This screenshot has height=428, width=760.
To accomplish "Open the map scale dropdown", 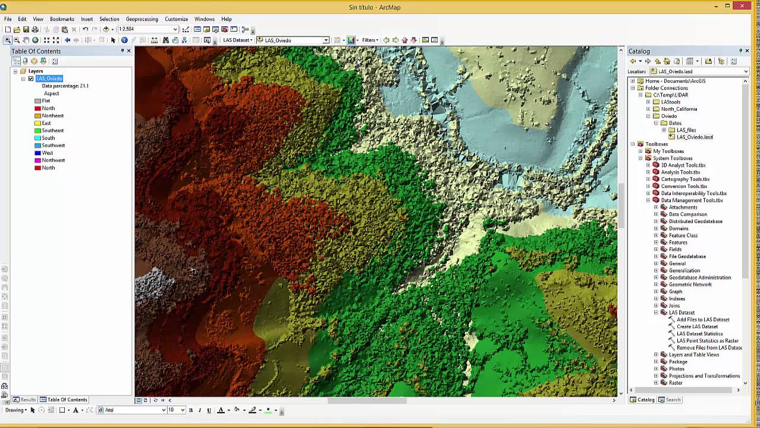I will (x=175, y=29).
